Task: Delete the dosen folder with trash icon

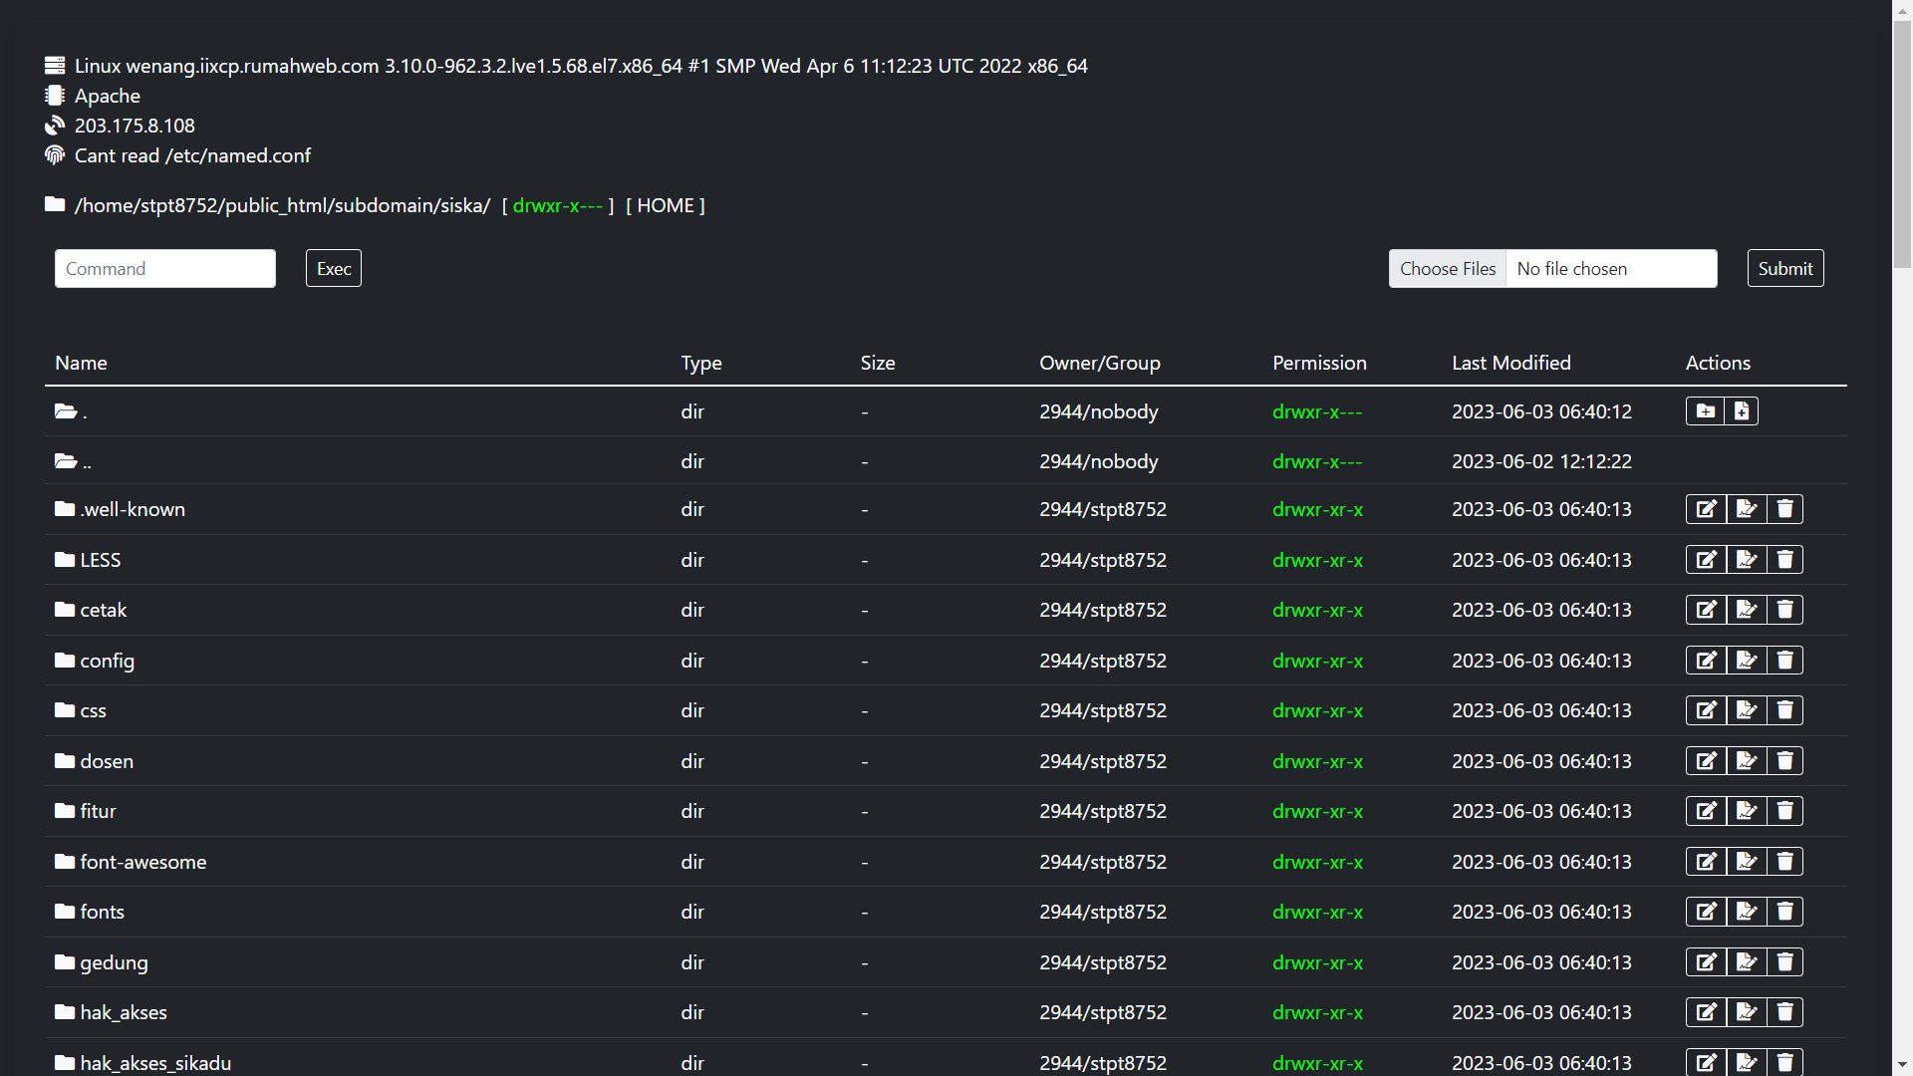Action: pyautogui.click(x=1784, y=761)
